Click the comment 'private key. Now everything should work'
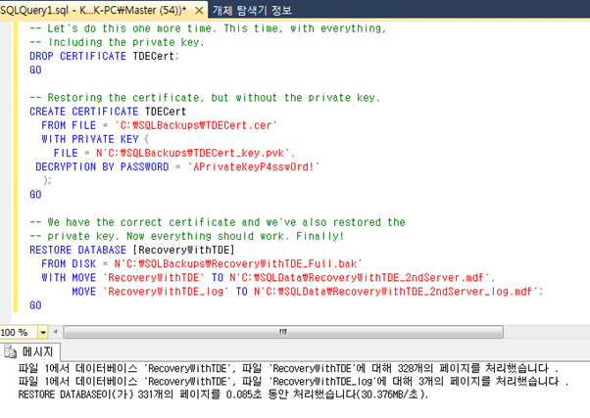Image resolution: width=590 pixels, height=418 pixels. [x=186, y=236]
